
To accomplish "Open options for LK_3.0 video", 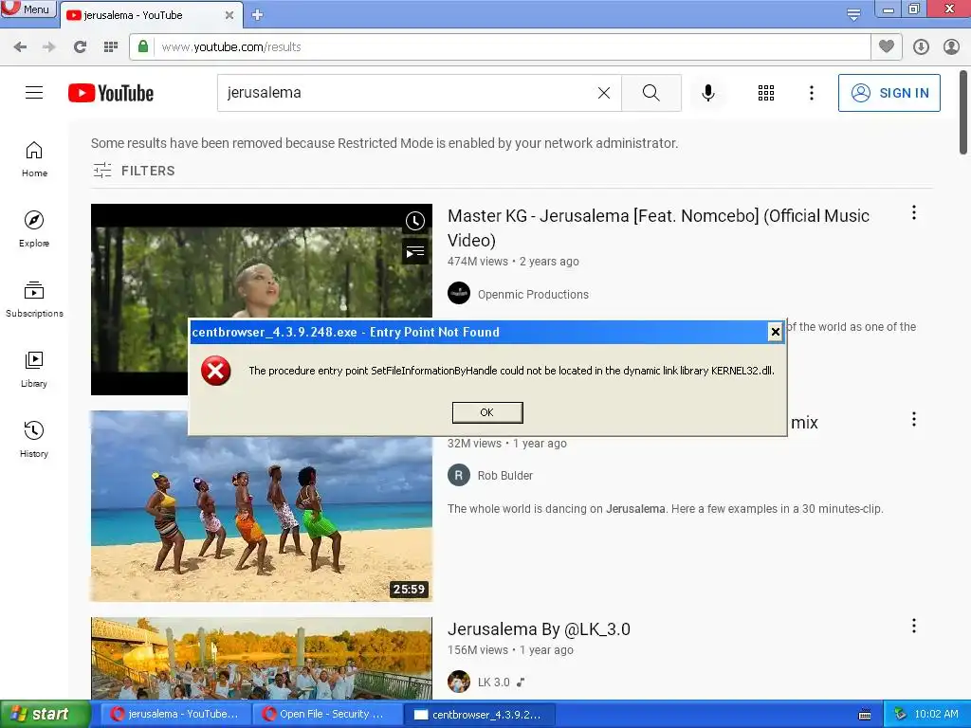I will coord(913,626).
